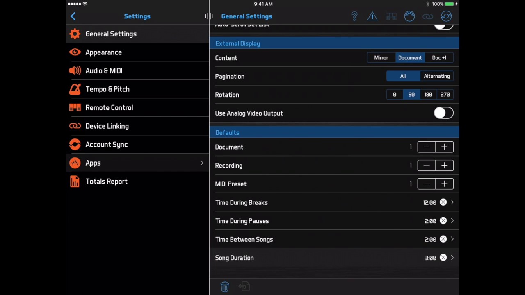
Task: Set Pagination to All
Action: (403, 76)
